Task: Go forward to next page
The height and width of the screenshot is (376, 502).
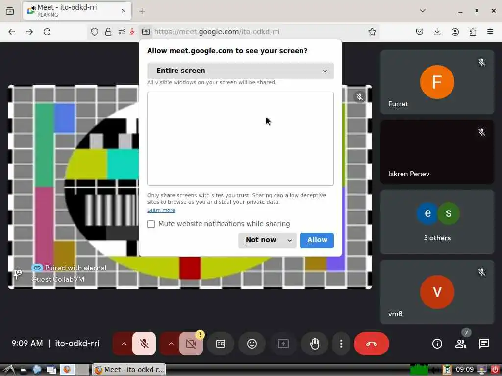Action: click(29, 32)
